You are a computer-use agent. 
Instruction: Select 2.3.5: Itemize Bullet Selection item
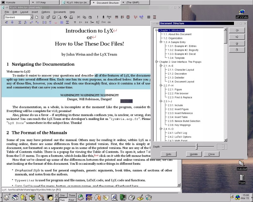point(184,121)
